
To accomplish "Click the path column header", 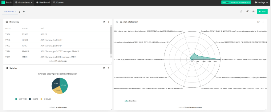I will point(42,28).
